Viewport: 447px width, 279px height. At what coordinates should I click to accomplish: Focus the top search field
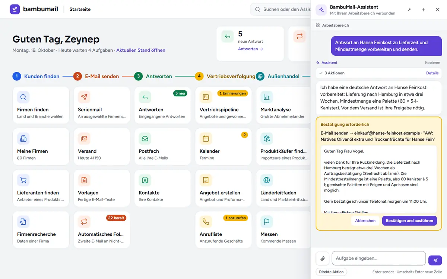(x=280, y=9)
